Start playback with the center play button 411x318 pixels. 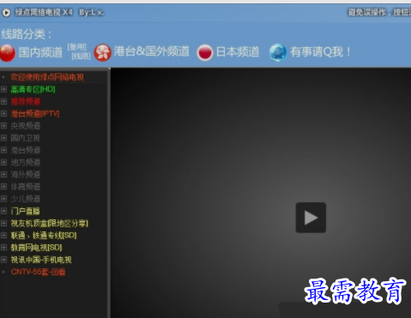click(311, 218)
